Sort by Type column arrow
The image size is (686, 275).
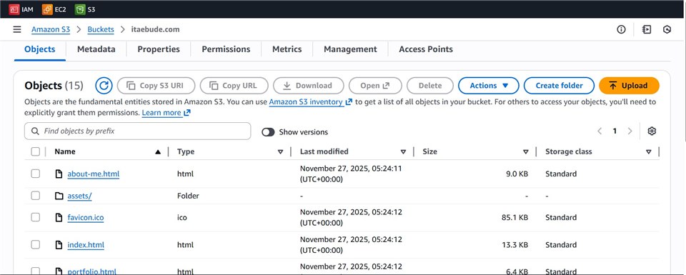[x=280, y=151]
